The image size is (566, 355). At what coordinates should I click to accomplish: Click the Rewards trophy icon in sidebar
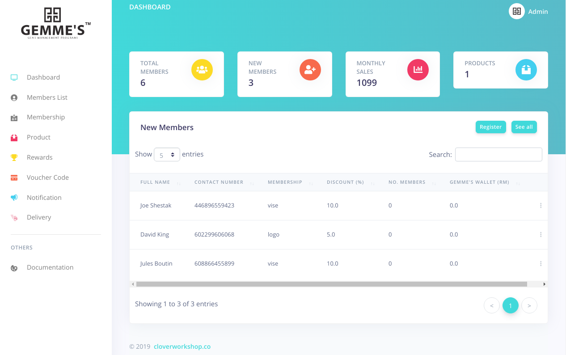14,157
